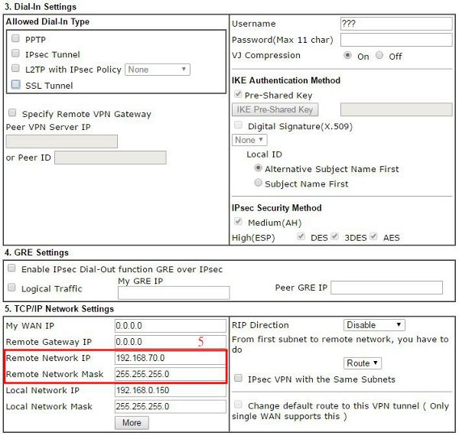Click the More button under Local Network Mask

click(x=132, y=423)
